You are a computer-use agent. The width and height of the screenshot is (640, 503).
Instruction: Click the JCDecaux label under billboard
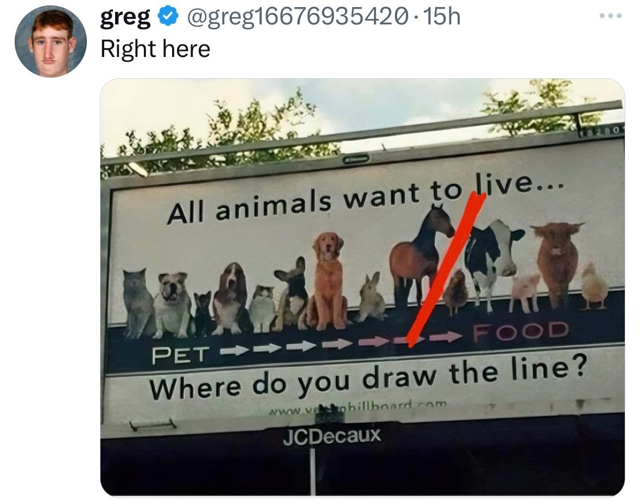[x=332, y=436]
